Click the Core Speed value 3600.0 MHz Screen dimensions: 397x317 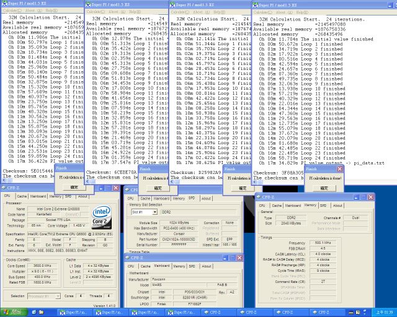pyautogui.click(x=42, y=266)
